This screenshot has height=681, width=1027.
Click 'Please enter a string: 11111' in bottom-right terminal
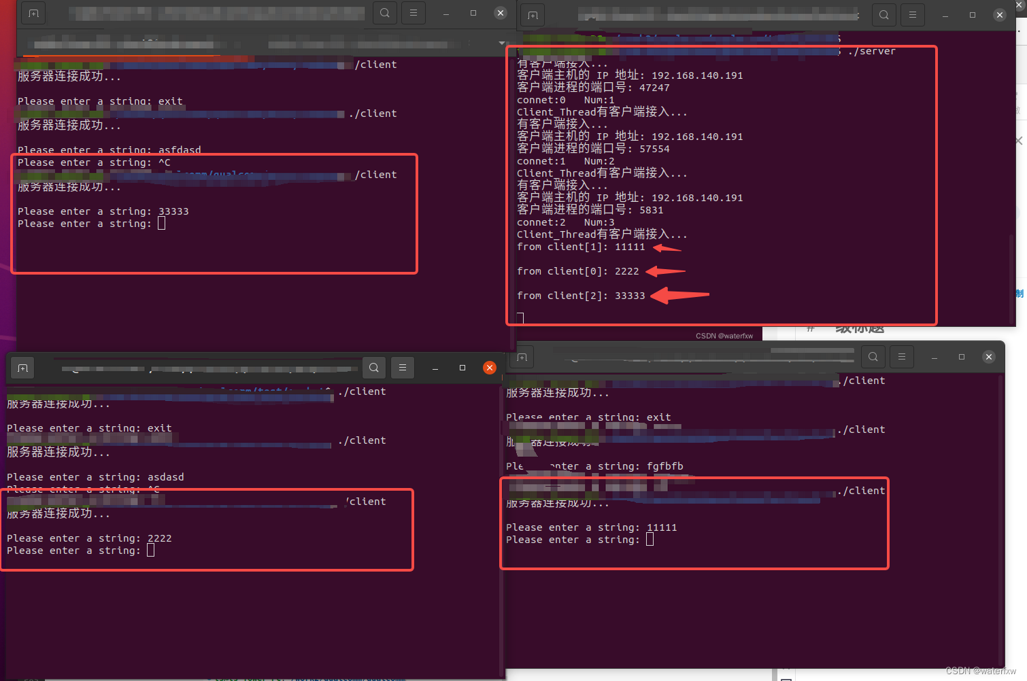tap(592, 527)
